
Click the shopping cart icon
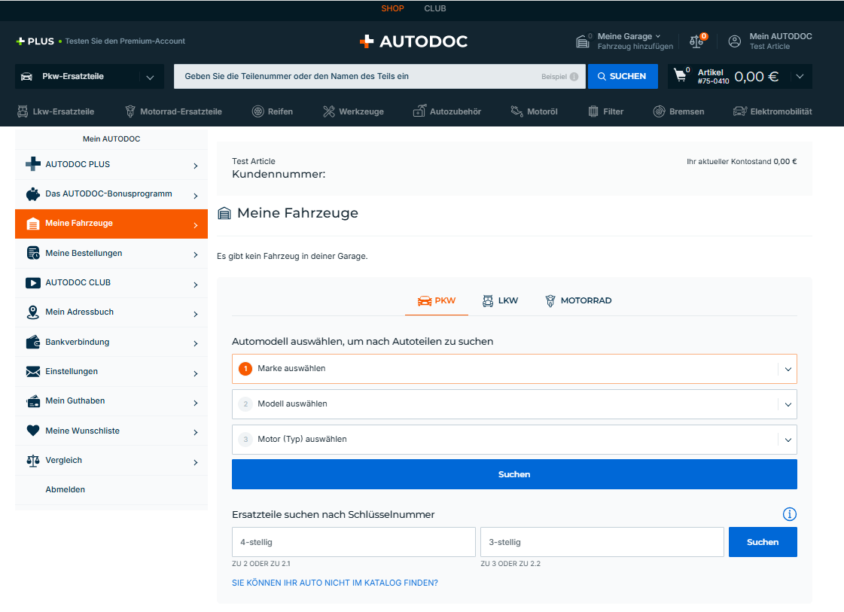click(681, 75)
